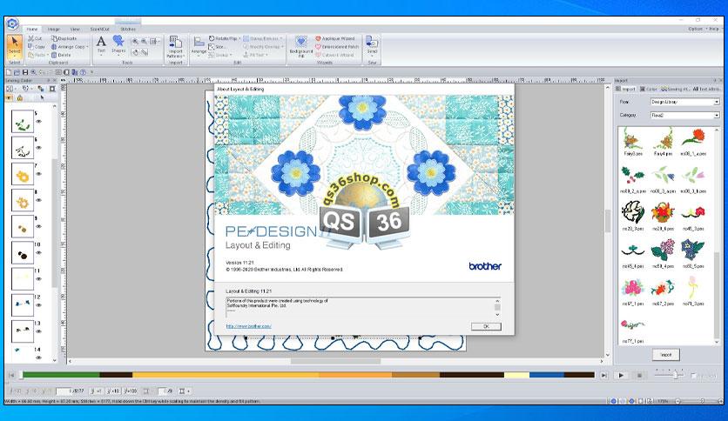Click the pan hand tool
This screenshot has height=421, width=728.
135,52
